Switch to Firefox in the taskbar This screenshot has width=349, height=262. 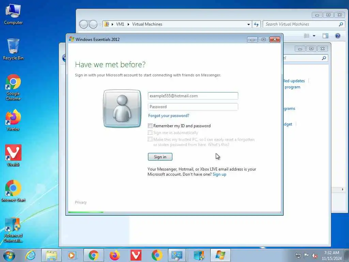115,255
